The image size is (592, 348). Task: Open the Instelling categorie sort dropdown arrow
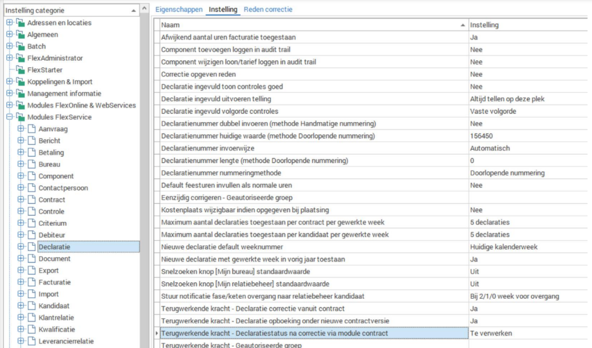point(133,10)
